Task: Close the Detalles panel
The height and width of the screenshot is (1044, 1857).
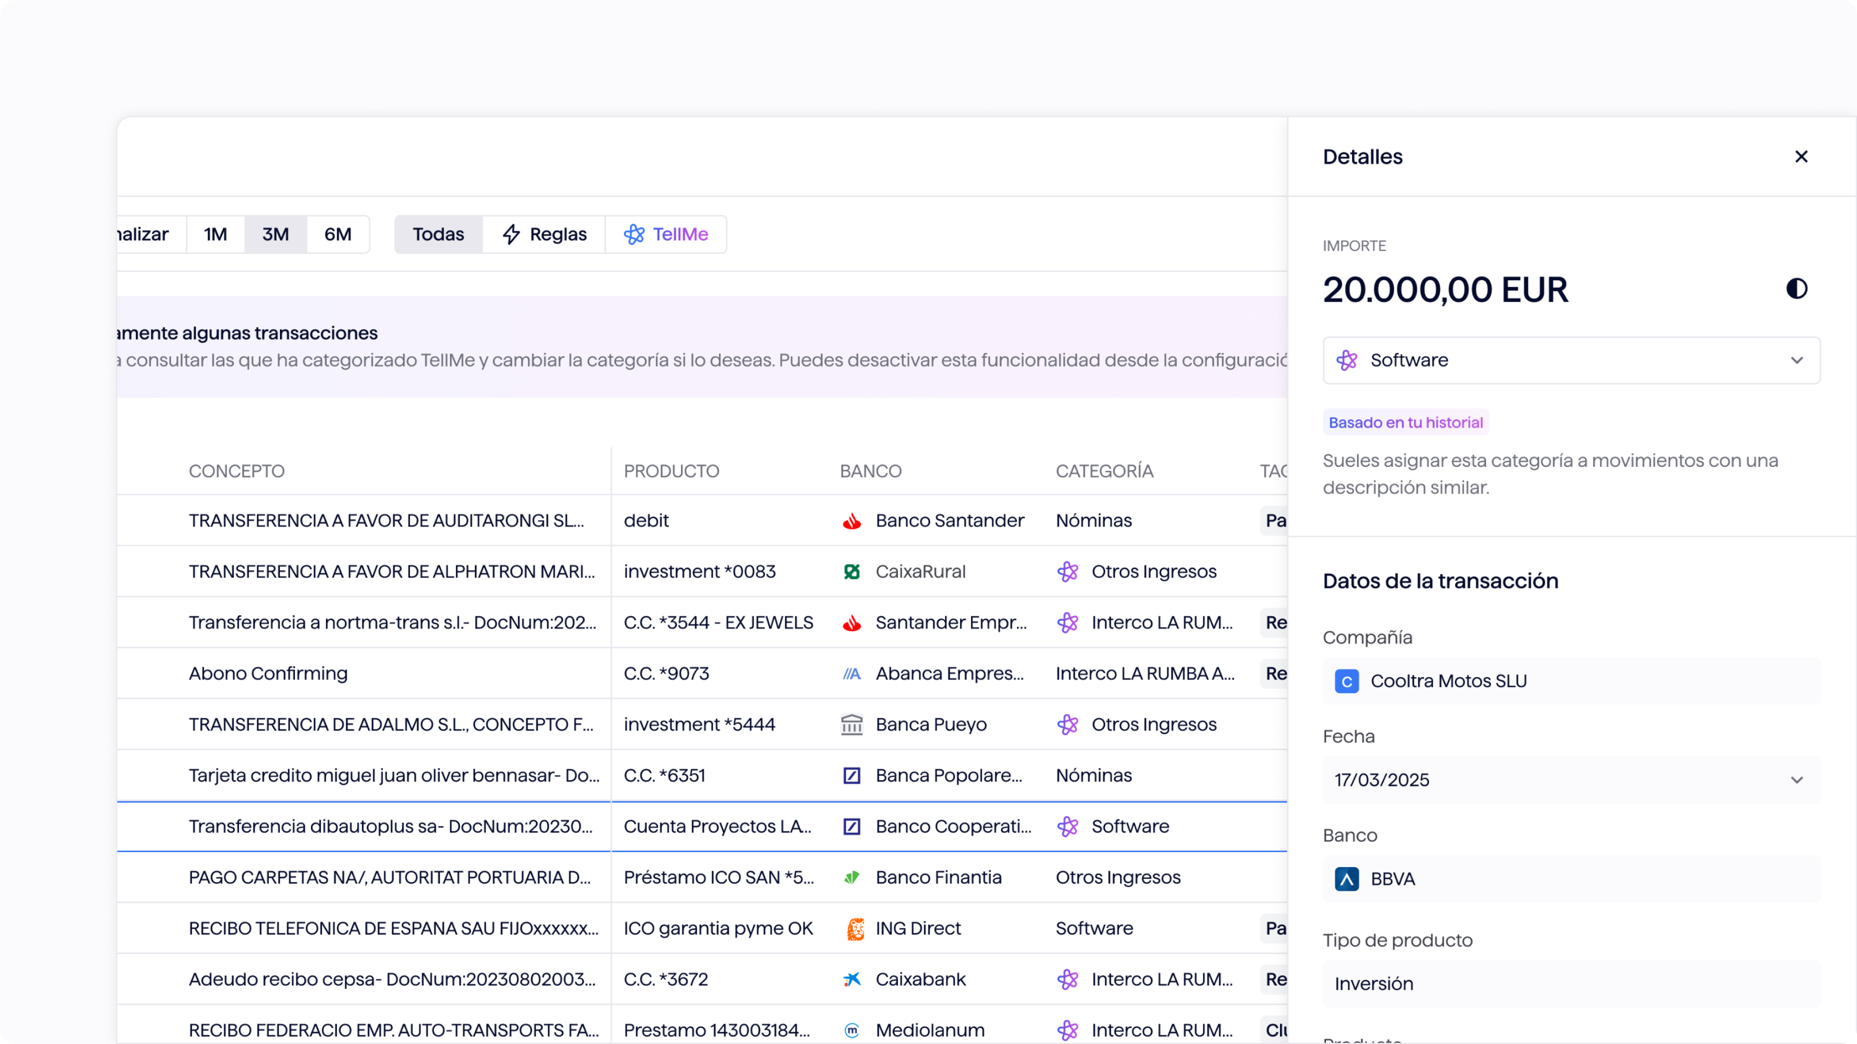Action: coord(1801,156)
